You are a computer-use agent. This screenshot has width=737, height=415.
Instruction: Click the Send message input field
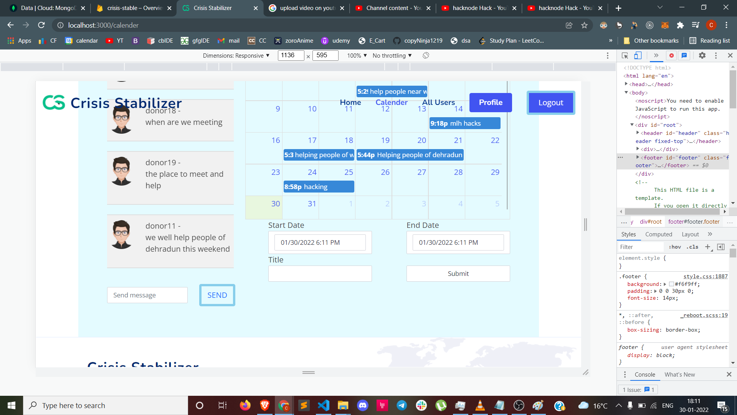[x=147, y=295]
